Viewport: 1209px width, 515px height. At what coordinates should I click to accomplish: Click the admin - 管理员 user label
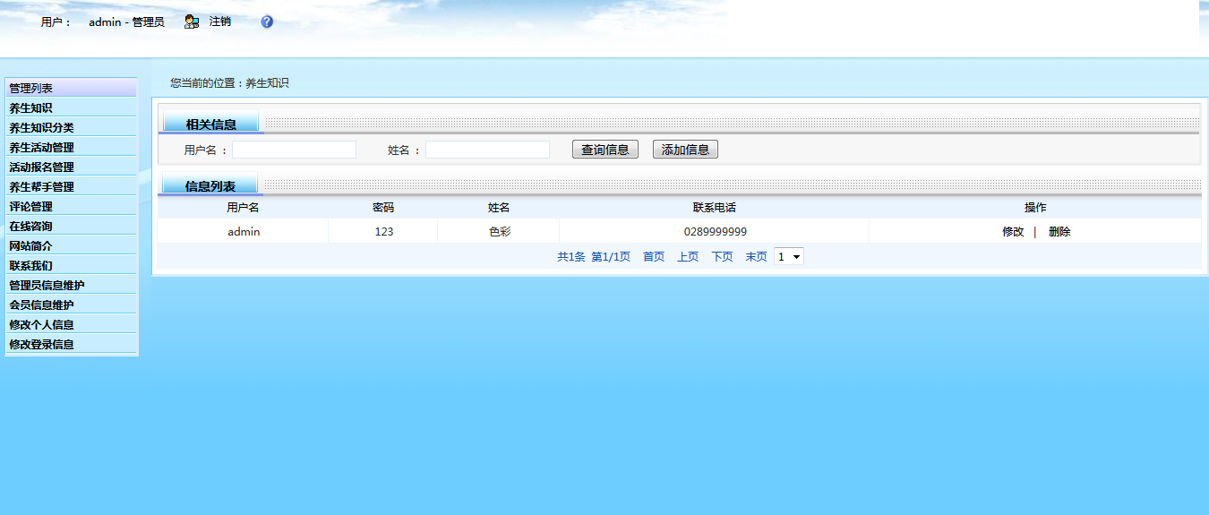tap(126, 21)
